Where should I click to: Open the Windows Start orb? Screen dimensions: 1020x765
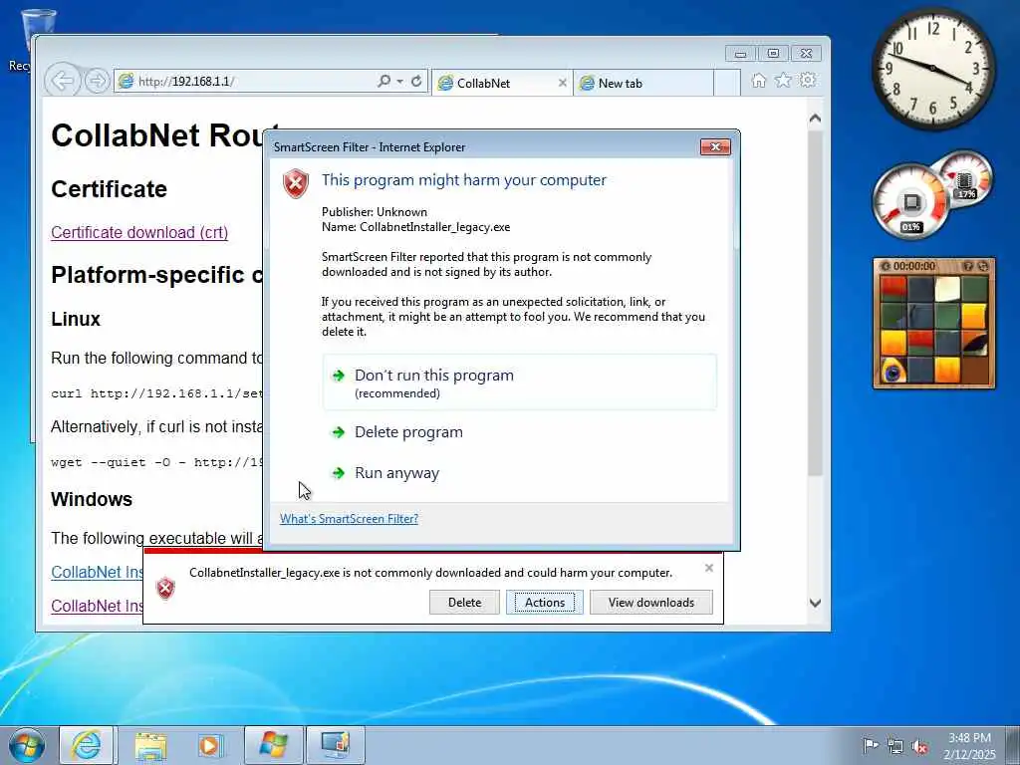click(x=27, y=745)
